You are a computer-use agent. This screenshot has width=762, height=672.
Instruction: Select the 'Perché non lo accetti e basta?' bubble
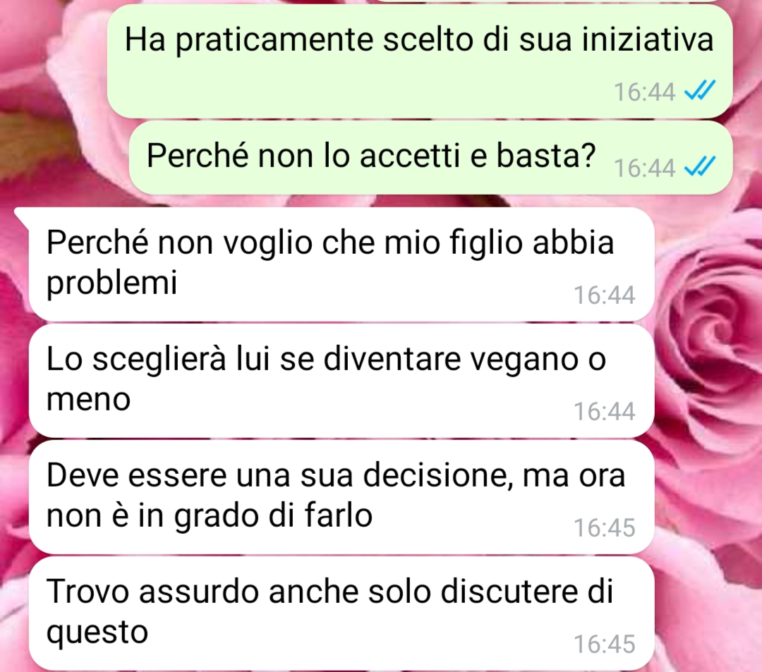click(430, 157)
